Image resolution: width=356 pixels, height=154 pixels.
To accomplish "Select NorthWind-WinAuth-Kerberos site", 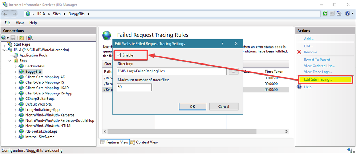I will (50, 115).
